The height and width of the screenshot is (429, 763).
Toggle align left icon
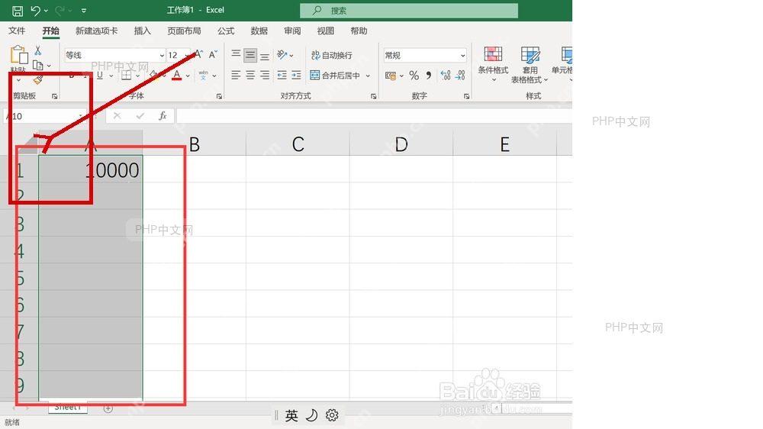pos(236,75)
